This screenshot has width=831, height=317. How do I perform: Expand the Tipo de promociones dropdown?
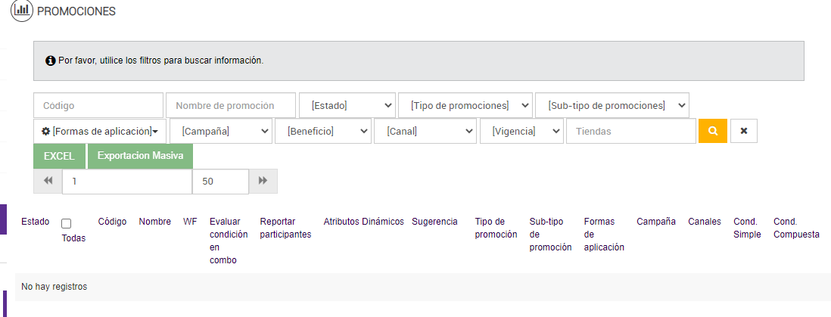pos(465,105)
